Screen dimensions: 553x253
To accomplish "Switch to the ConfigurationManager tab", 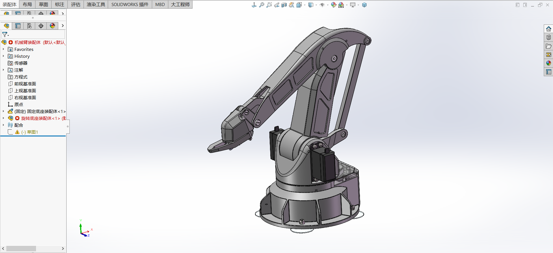I will 29,26.
